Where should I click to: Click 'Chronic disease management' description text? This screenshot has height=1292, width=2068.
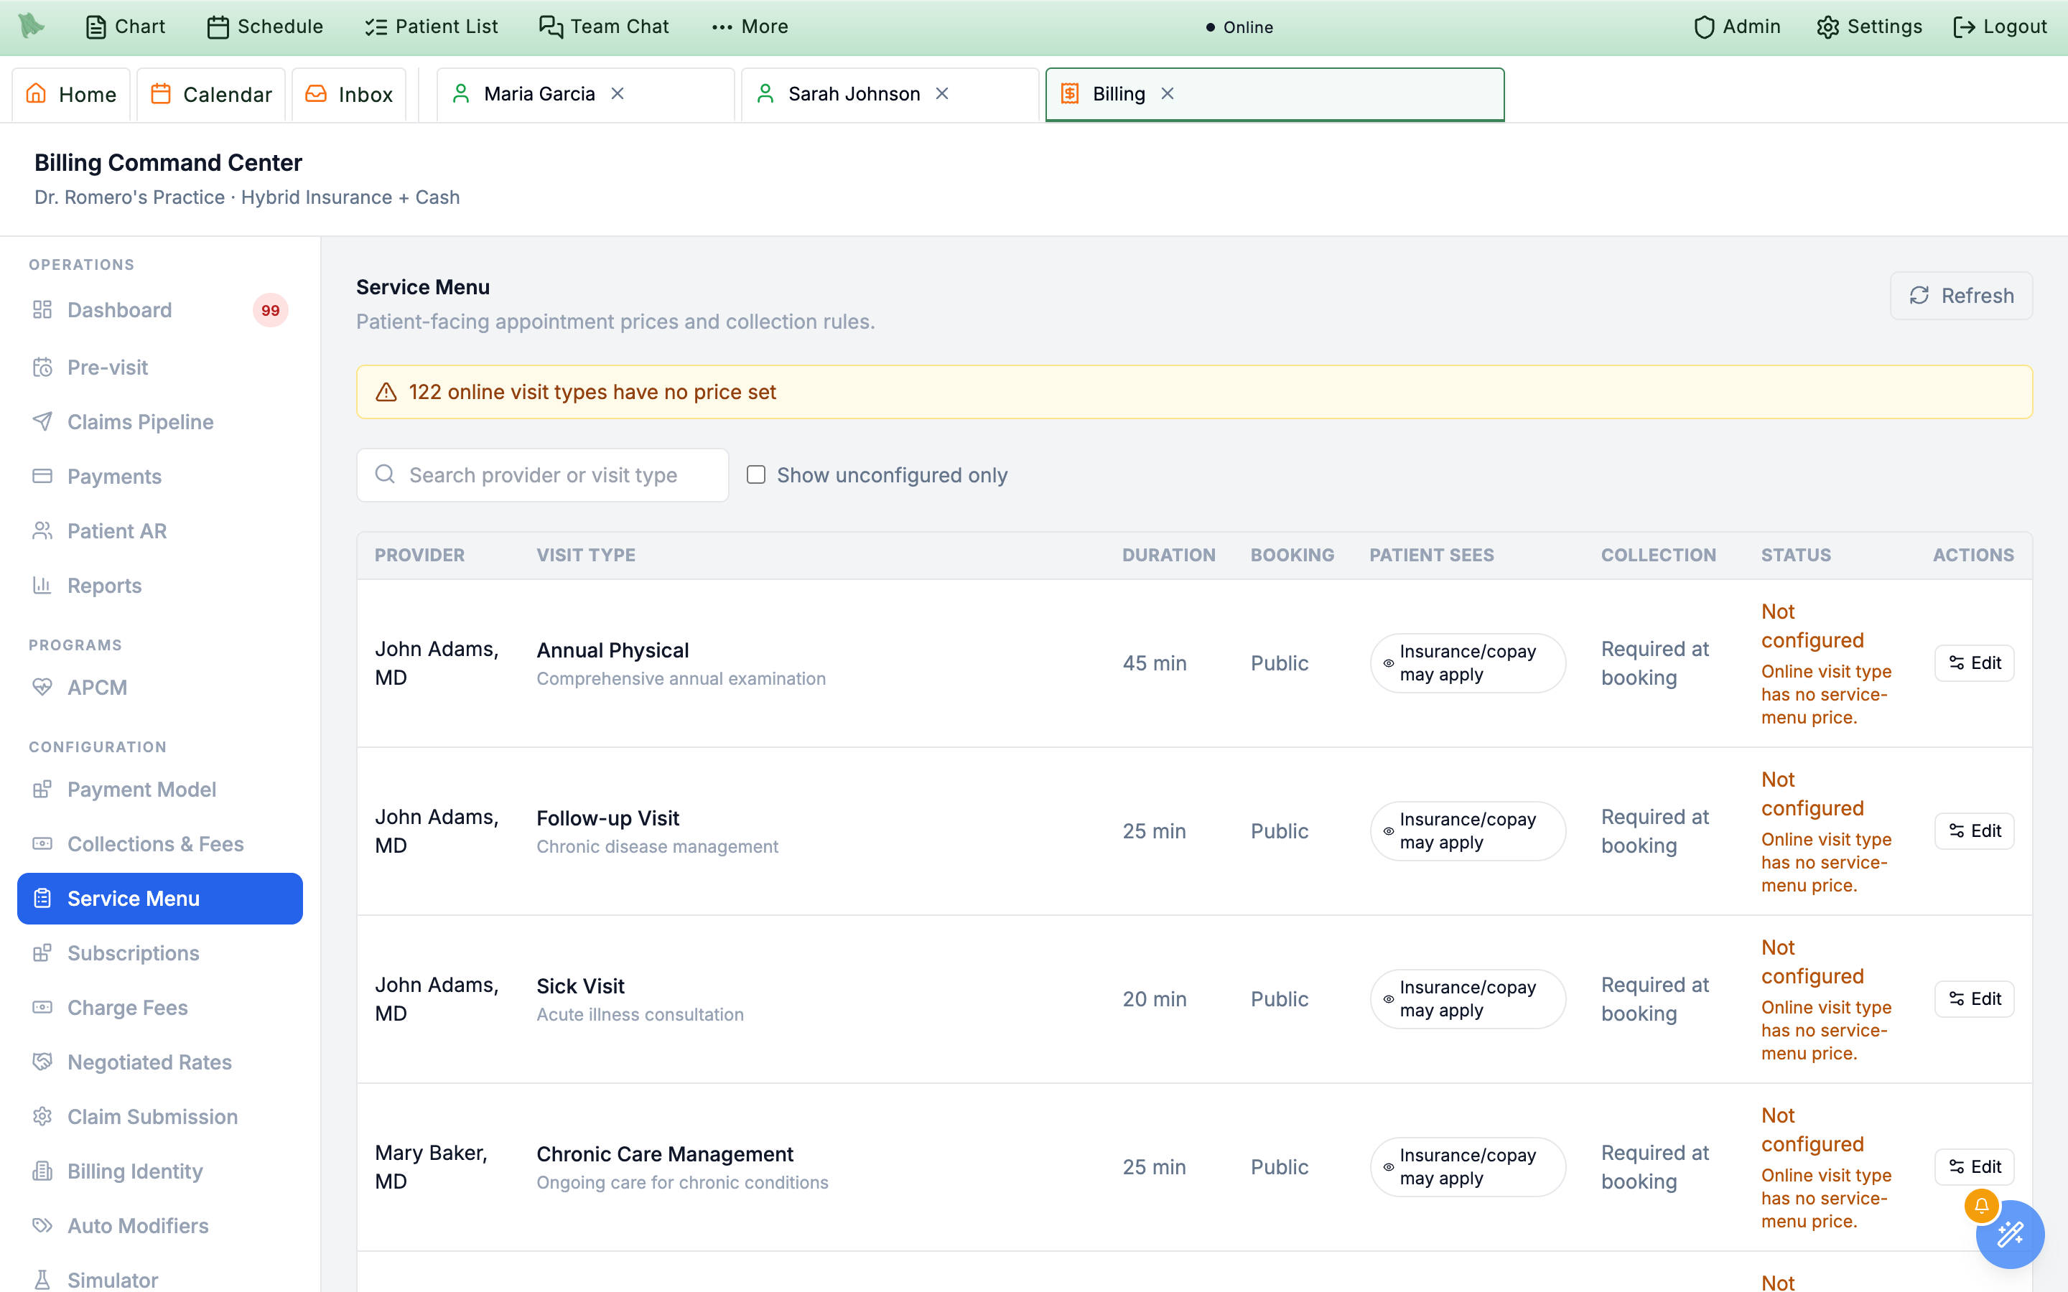click(657, 847)
